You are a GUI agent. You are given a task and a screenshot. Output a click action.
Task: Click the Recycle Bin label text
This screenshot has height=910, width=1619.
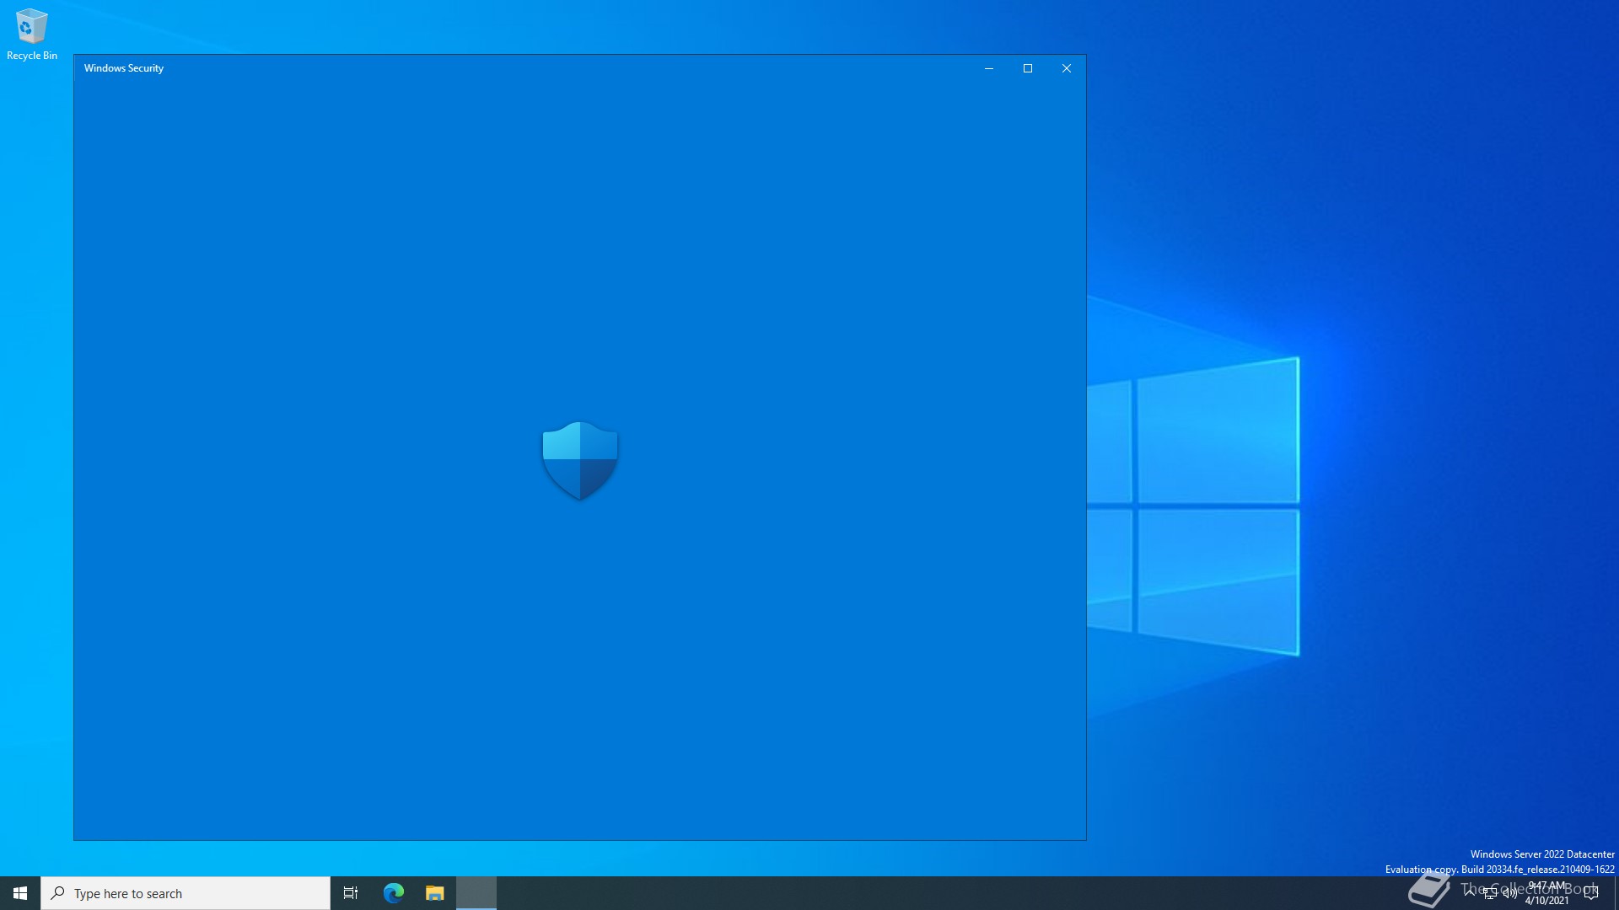tap(32, 56)
